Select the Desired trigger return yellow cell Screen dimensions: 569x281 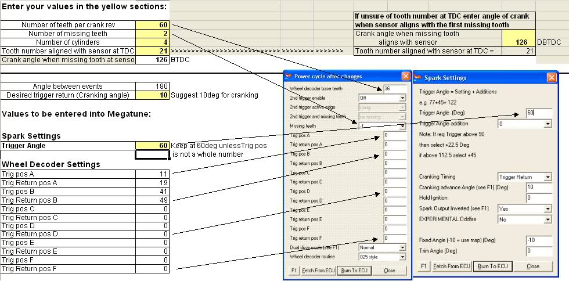(153, 95)
